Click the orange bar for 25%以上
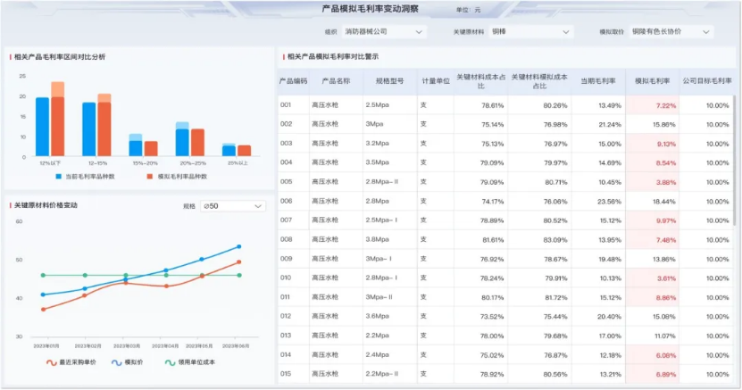Viewport: 742px width, 390px height. (244, 150)
